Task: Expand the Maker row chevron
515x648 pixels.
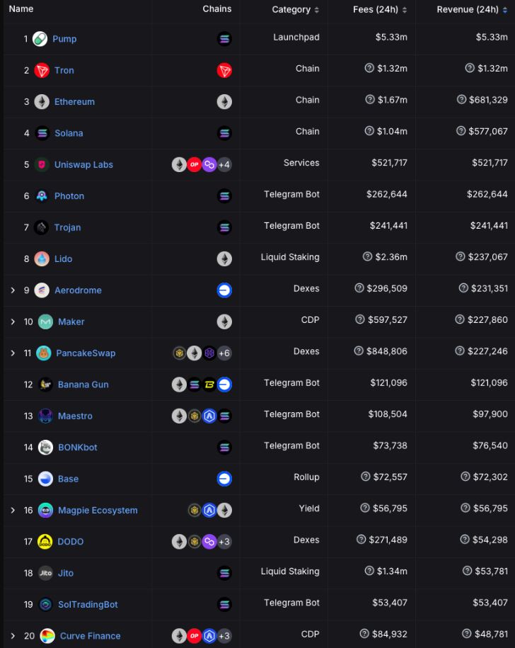Action: [x=13, y=322]
